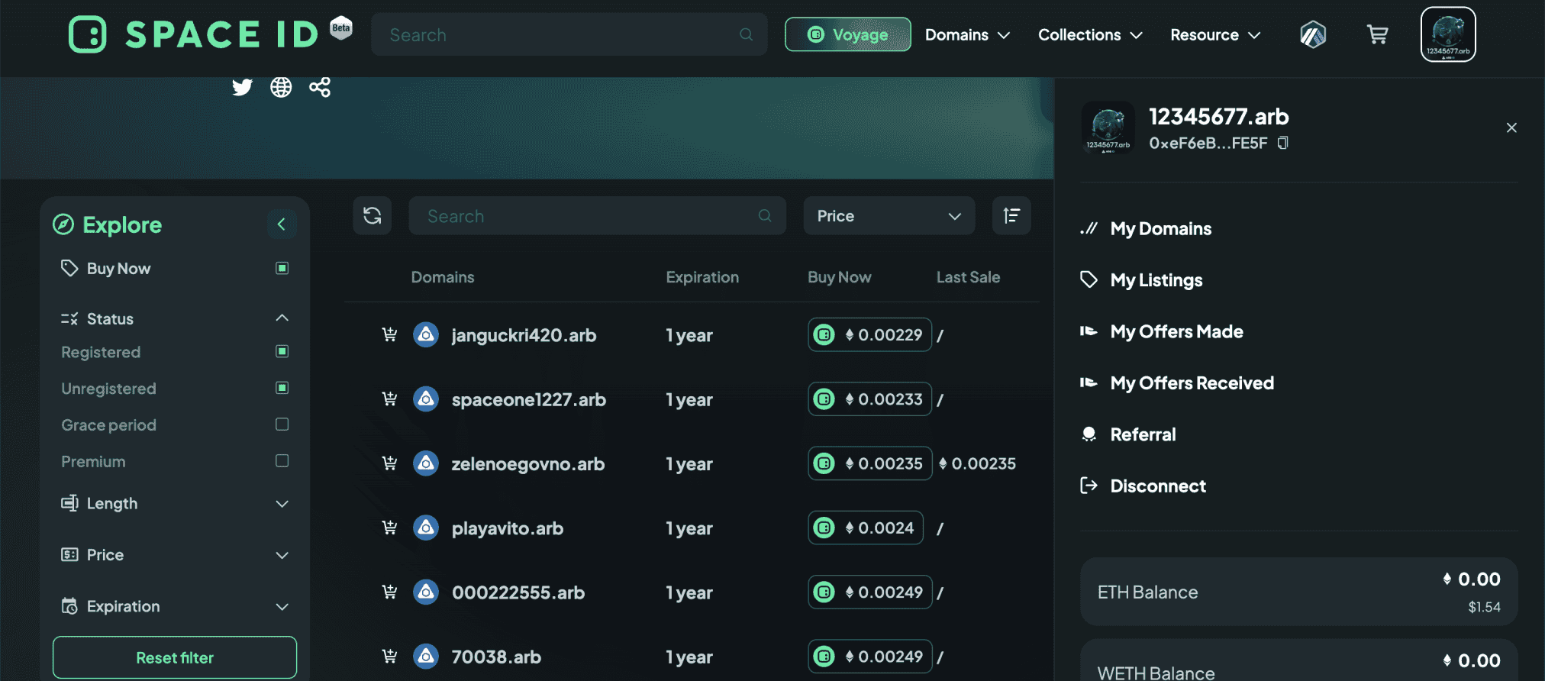Image resolution: width=1545 pixels, height=681 pixels.
Task: Toggle the Unregistered status checkbox
Action: click(x=282, y=388)
